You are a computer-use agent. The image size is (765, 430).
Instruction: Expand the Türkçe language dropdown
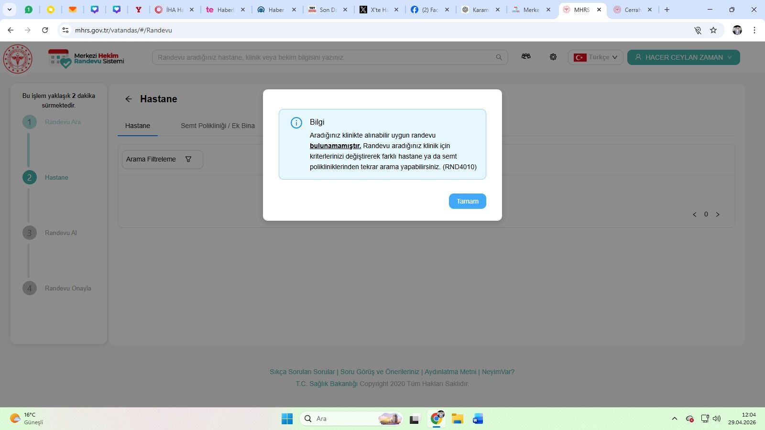coord(596,57)
